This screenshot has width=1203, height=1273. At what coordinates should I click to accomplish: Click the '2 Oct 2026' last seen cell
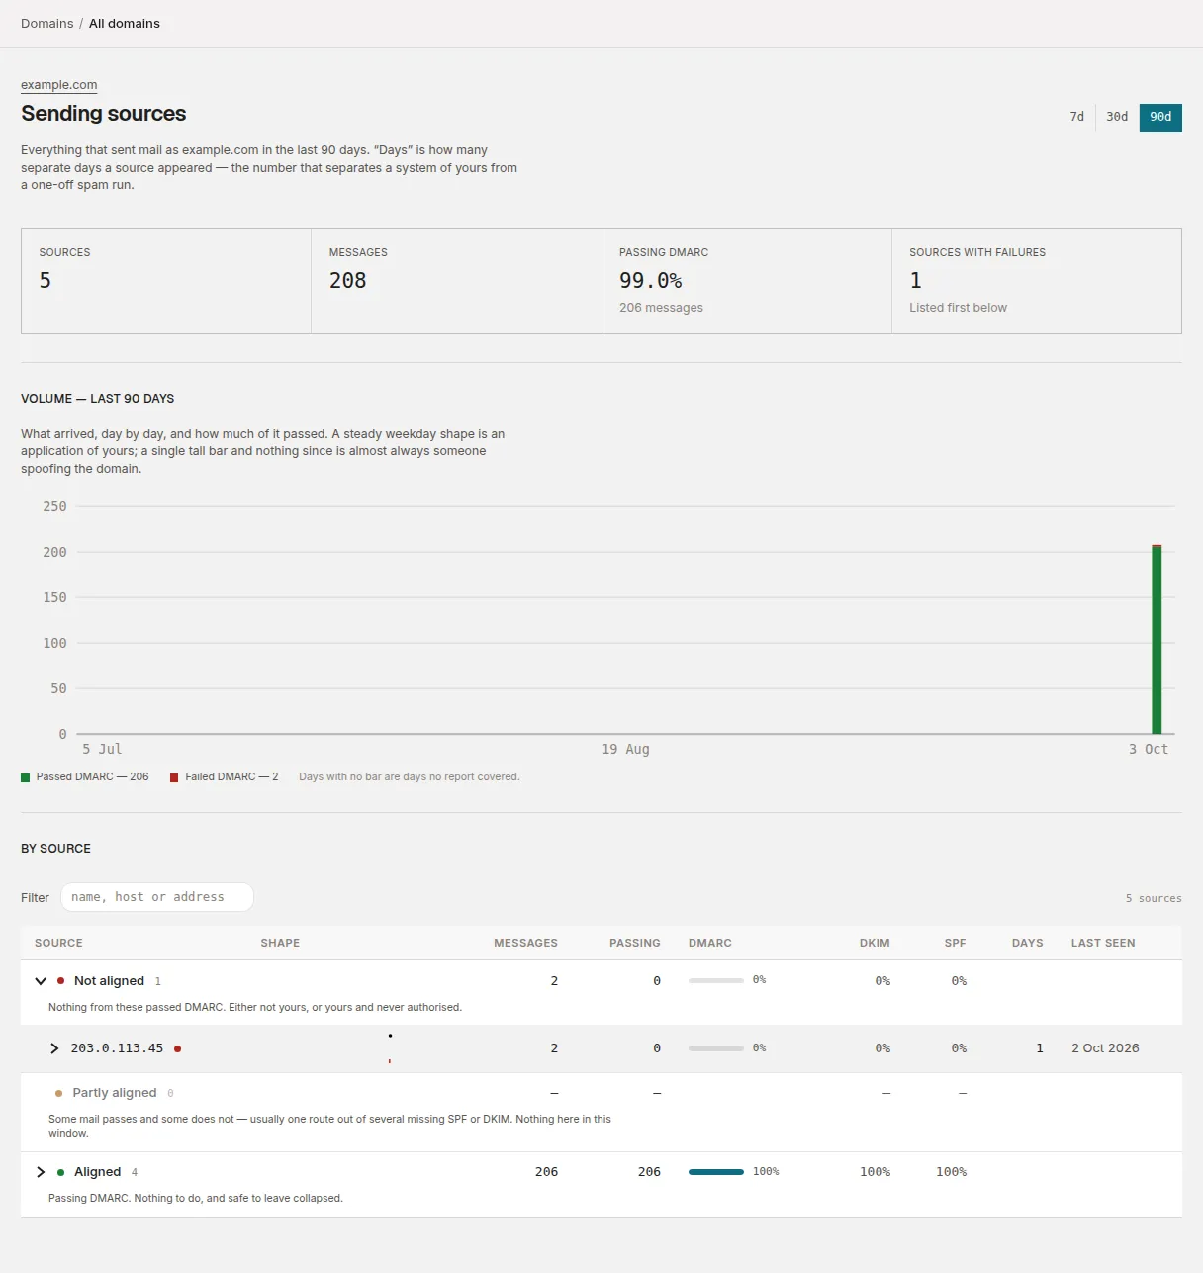coord(1105,1048)
